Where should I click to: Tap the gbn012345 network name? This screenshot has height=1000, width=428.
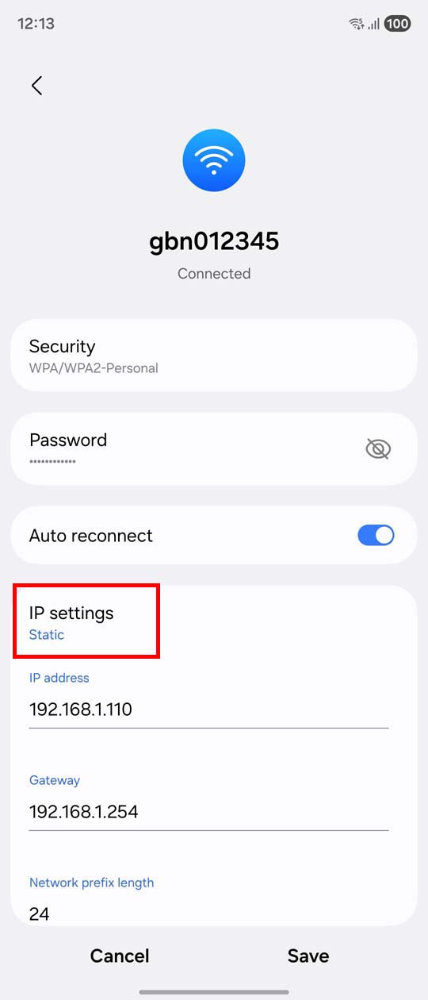214,240
